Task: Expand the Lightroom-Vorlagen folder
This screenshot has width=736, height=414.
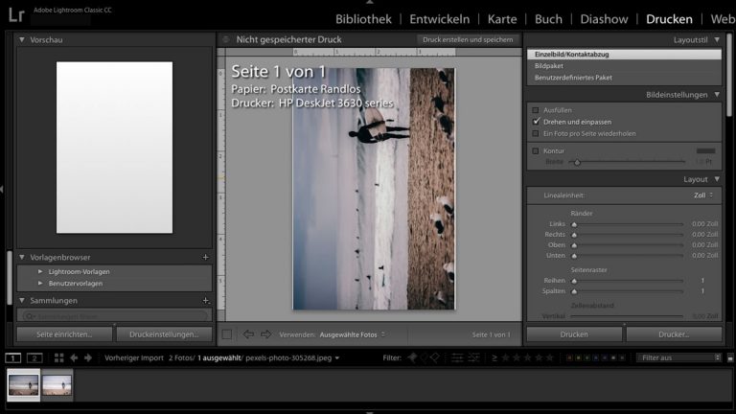Action: 40,272
